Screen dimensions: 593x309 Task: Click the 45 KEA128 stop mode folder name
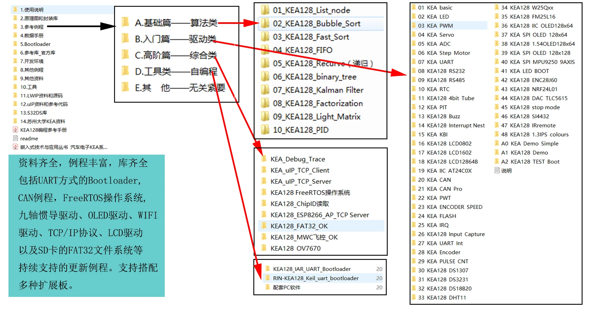530,107
